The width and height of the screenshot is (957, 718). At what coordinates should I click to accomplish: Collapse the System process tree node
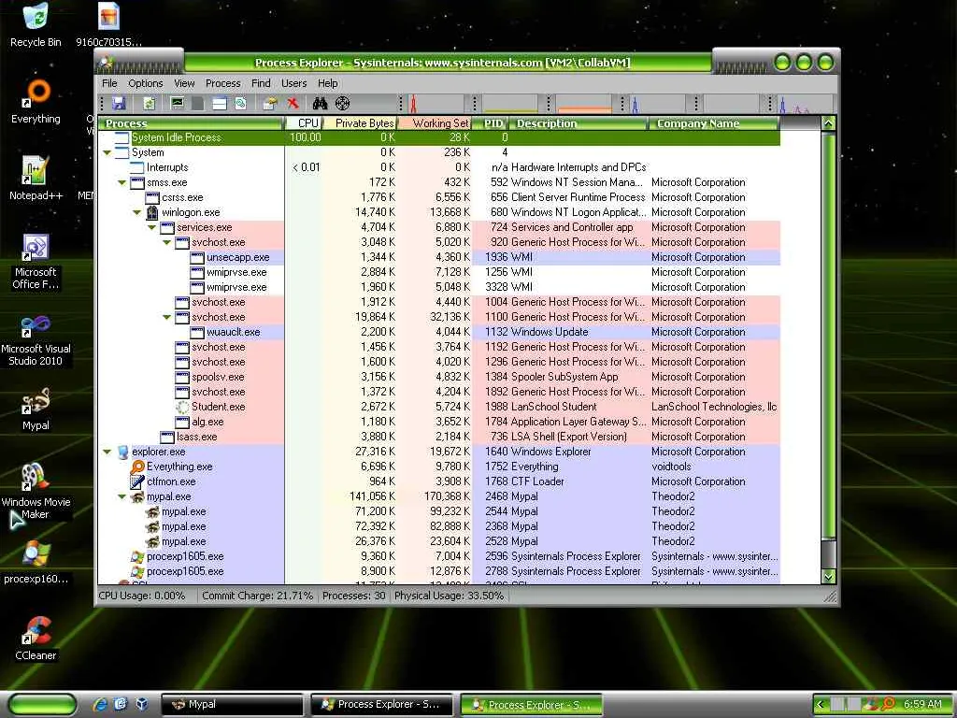click(107, 152)
